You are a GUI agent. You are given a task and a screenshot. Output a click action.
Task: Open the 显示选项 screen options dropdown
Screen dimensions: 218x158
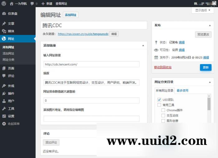(x=202, y=10)
